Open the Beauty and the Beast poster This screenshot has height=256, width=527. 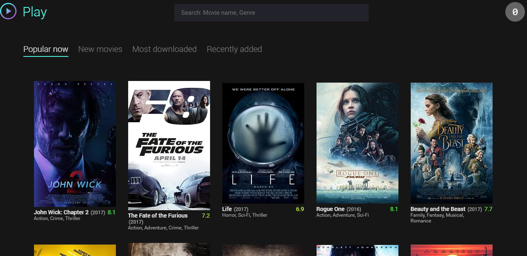(452, 143)
